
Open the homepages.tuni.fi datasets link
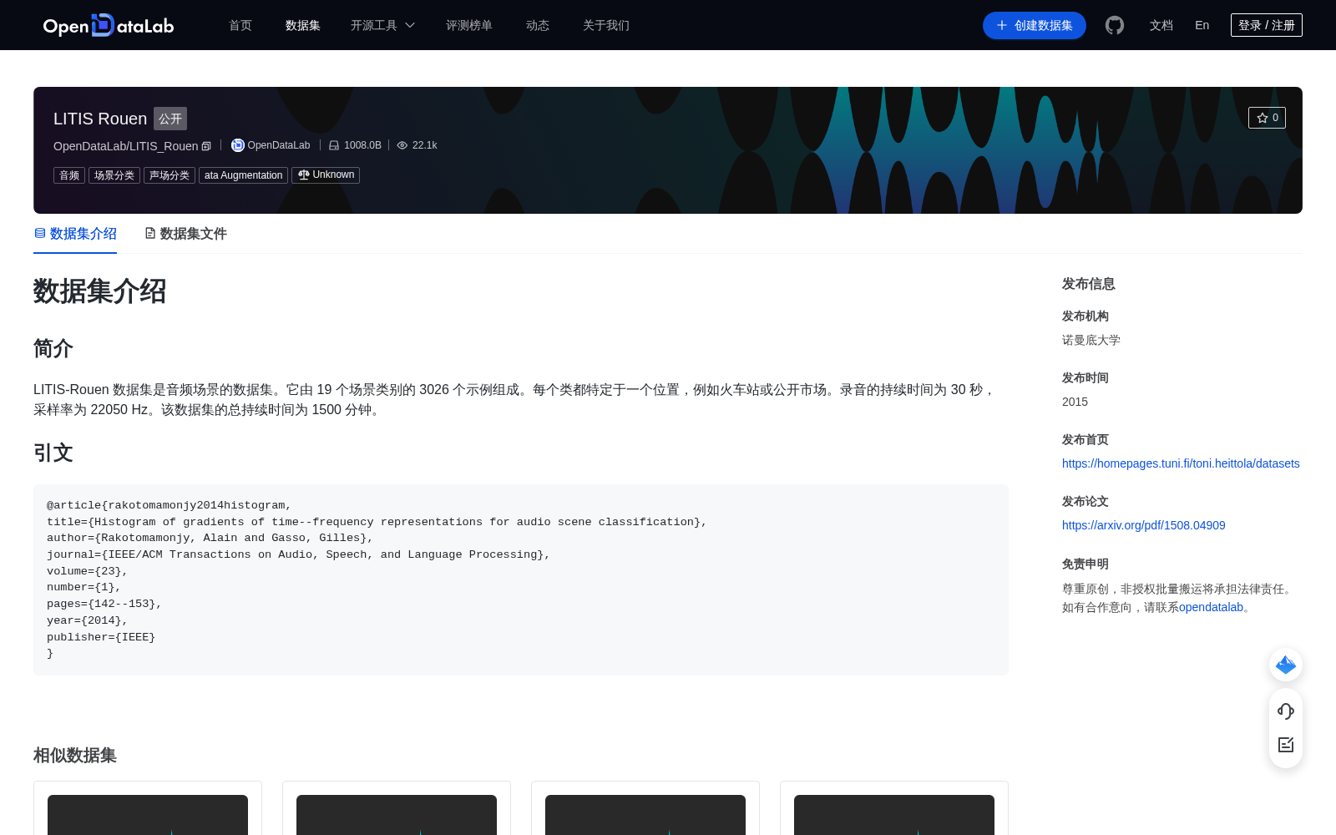(1181, 463)
